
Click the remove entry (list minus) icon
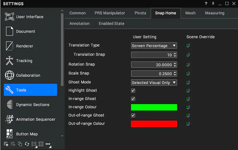point(13,144)
